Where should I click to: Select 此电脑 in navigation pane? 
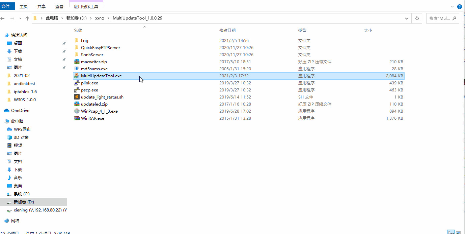(17, 121)
